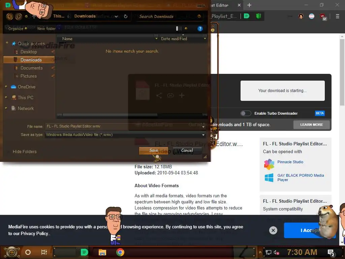Click the Windows logo media player icon

point(269,177)
